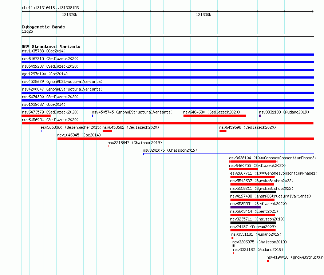Click the thin blue line of nsv3242076
324x275 pixels.
pos(228,154)
